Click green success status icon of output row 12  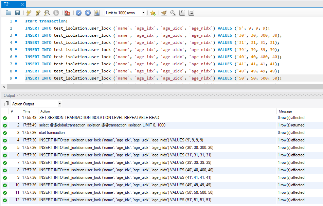(x=5, y=200)
